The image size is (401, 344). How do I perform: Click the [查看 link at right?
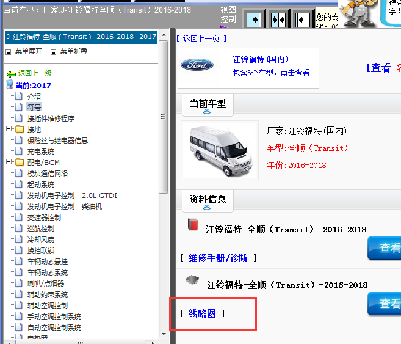(x=379, y=68)
